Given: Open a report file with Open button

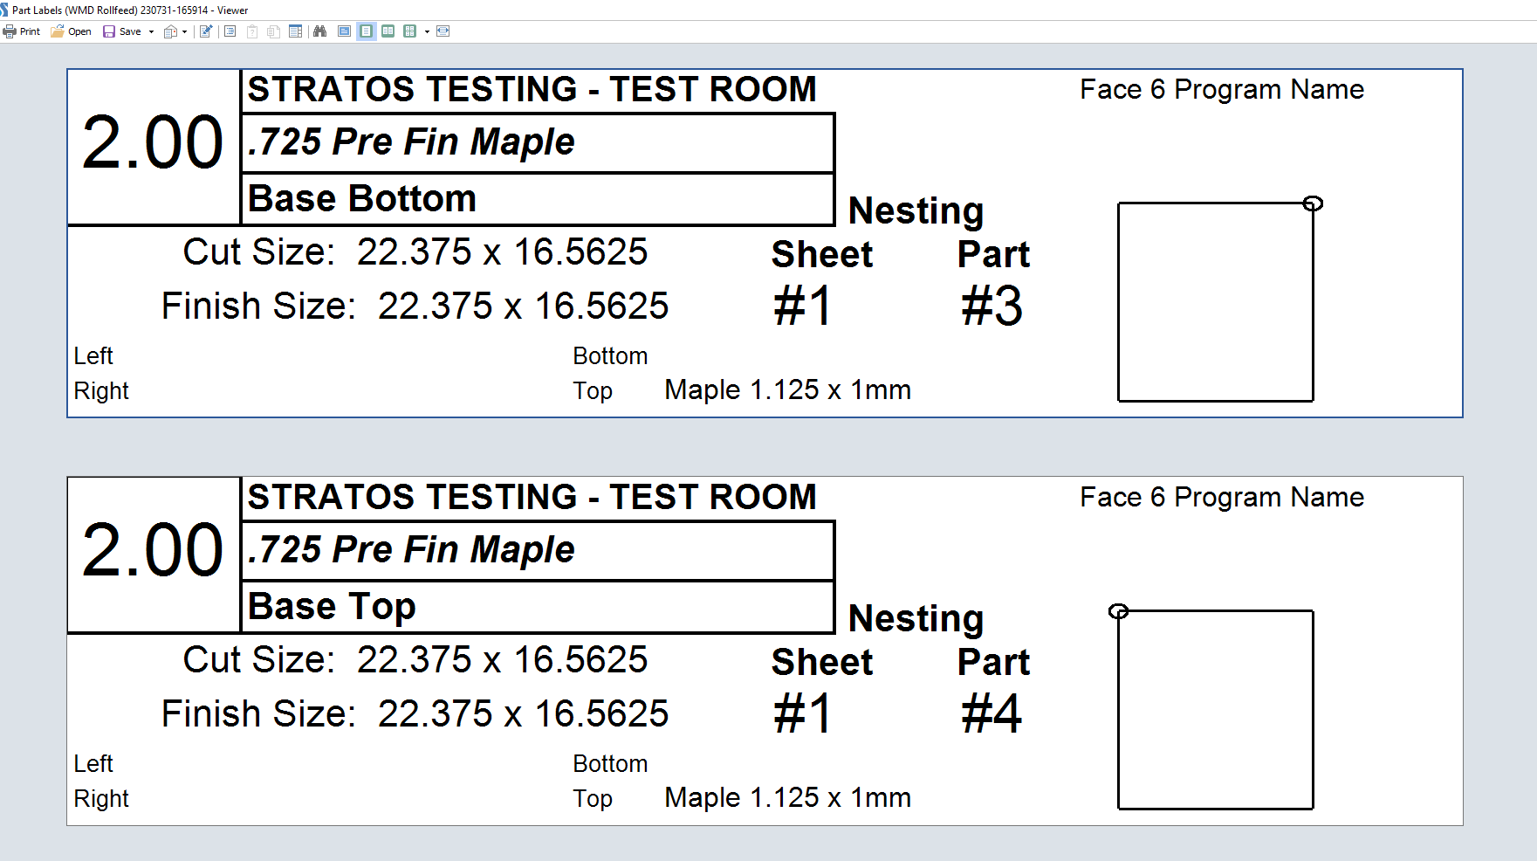Looking at the screenshot, I should coord(71,31).
